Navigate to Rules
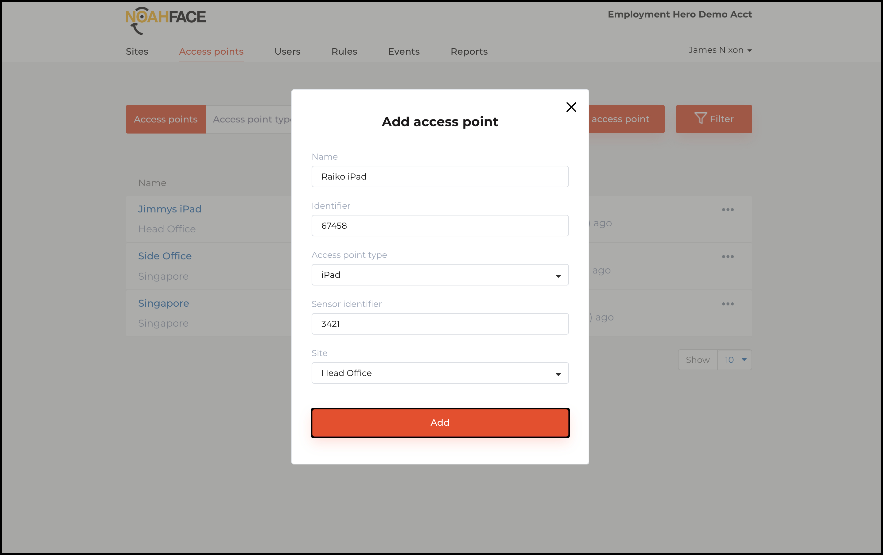This screenshot has height=555, width=883. click(x=344, y=52)
